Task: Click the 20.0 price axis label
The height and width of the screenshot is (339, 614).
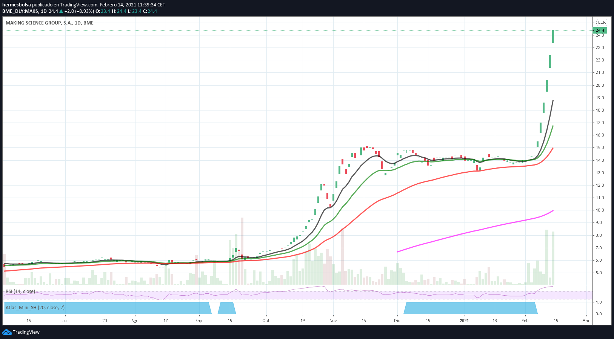Action: pyautogui.click(x=600, y=85)
